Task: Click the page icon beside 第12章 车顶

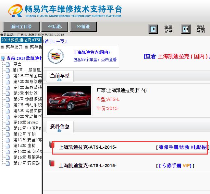Action: click(8, 134)
